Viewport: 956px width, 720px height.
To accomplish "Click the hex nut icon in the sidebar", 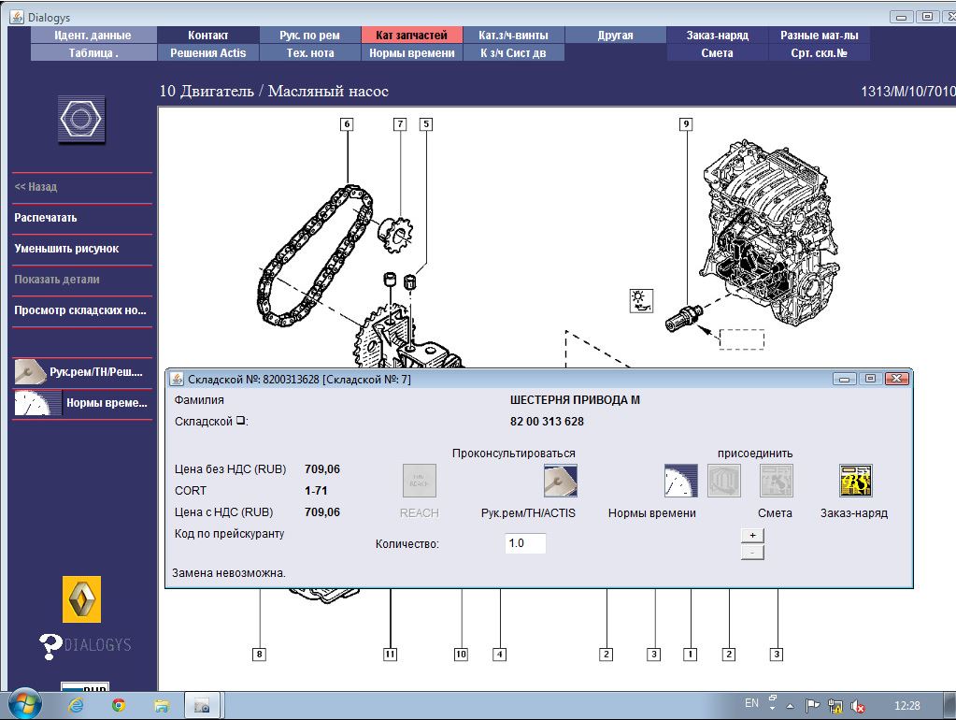I will tap(81, 119).
